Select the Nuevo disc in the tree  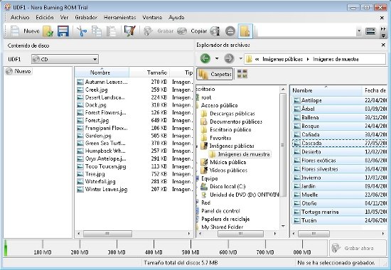coord(18,71)
